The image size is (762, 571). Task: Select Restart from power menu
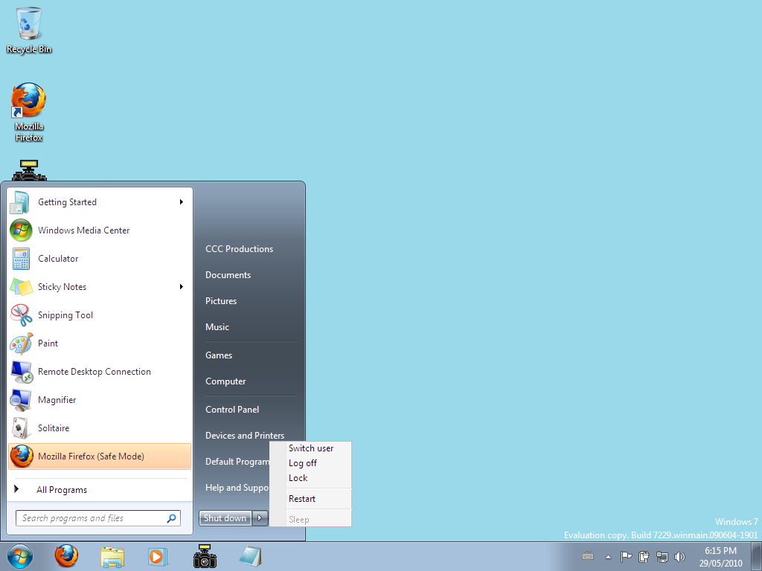302,499
